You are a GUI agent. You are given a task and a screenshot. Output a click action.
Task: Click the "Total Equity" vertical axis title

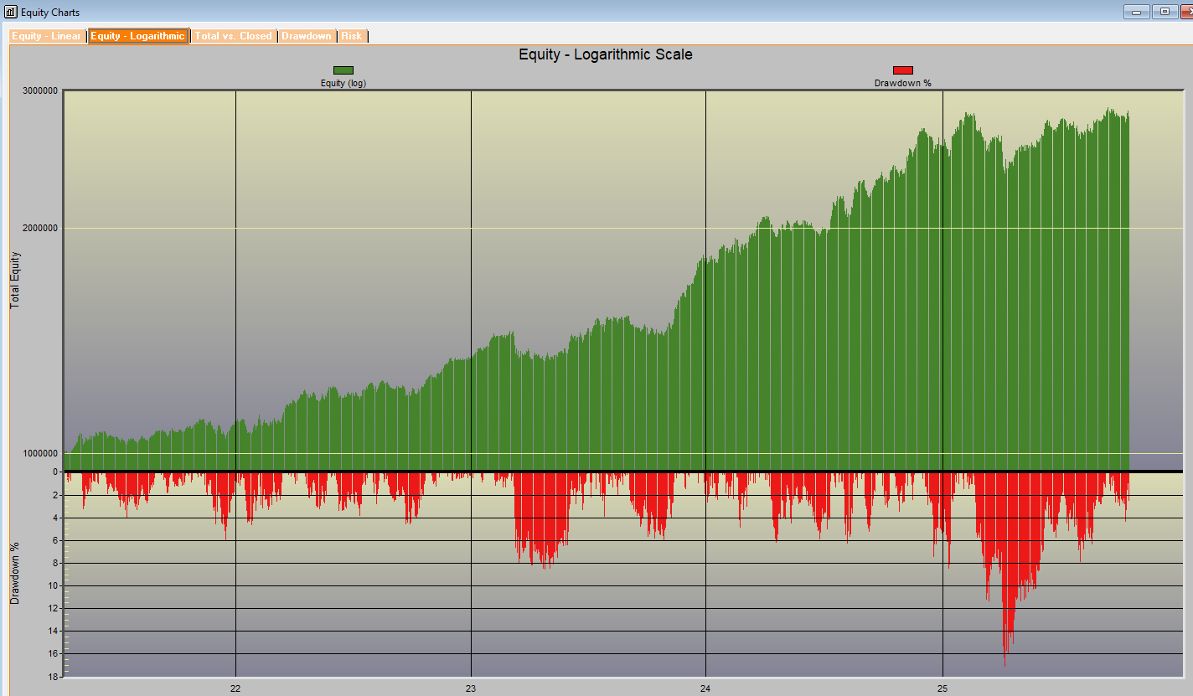point(15,279)
